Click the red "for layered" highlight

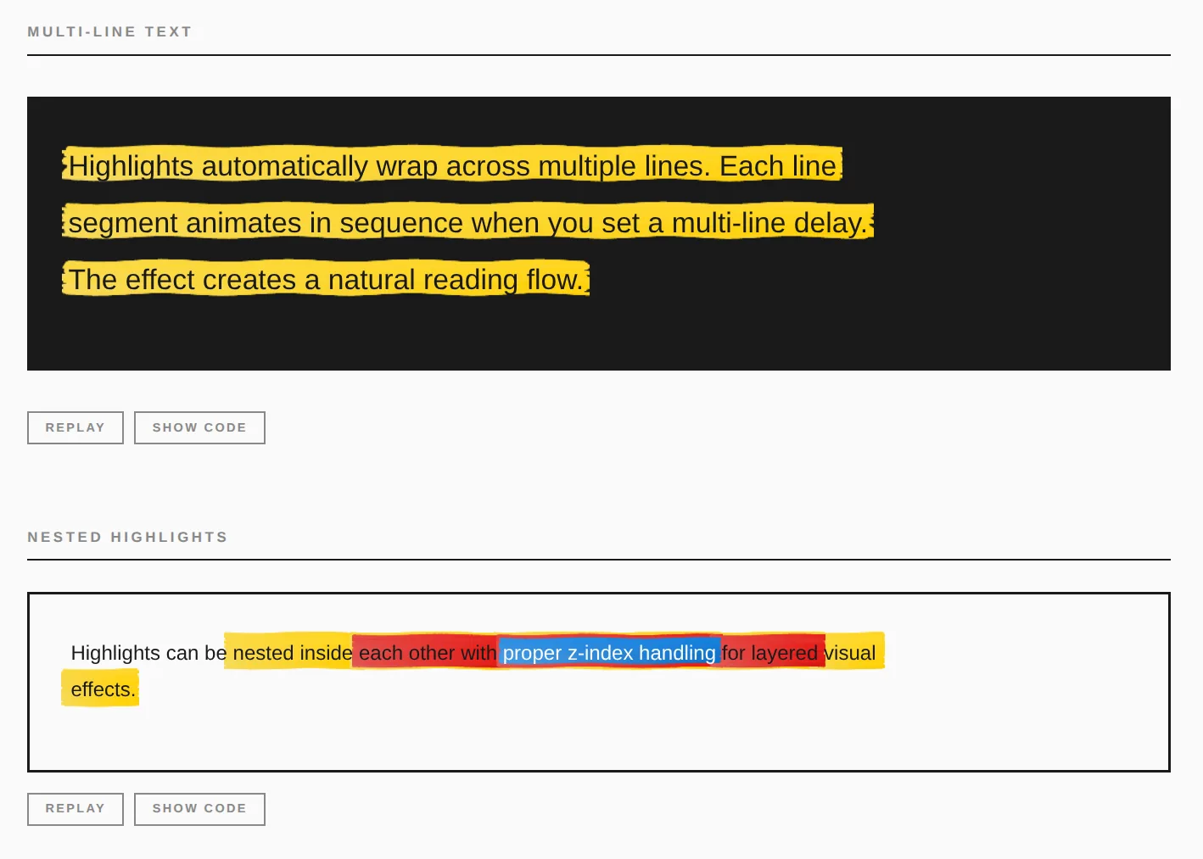(x=770, y=653)
